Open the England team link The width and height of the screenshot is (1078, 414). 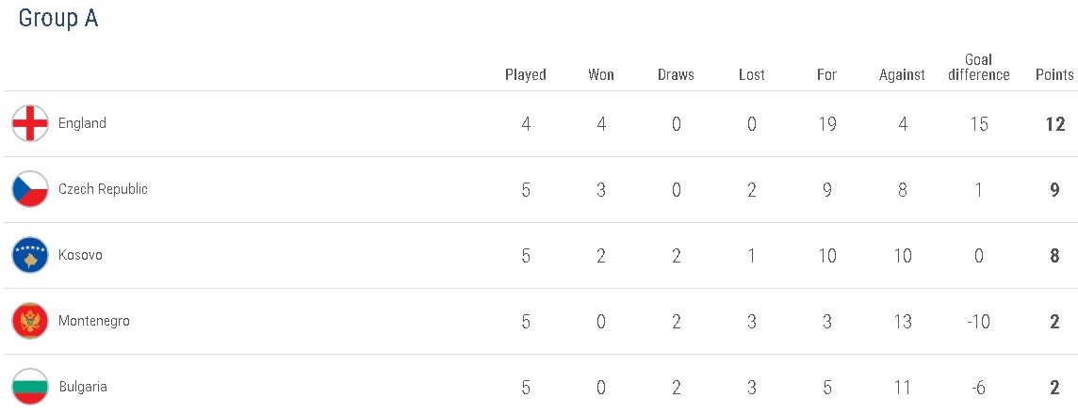coord(82,123)
